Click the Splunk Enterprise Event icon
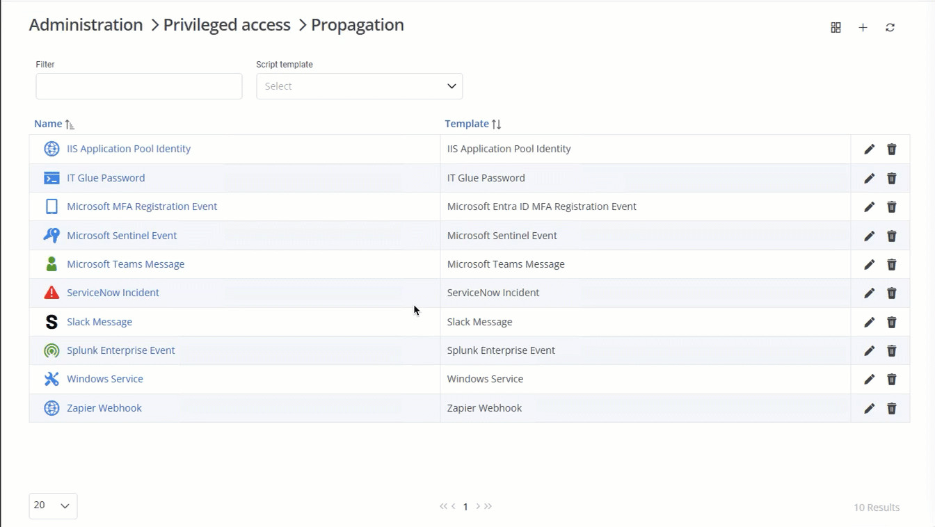 (51, 350)
